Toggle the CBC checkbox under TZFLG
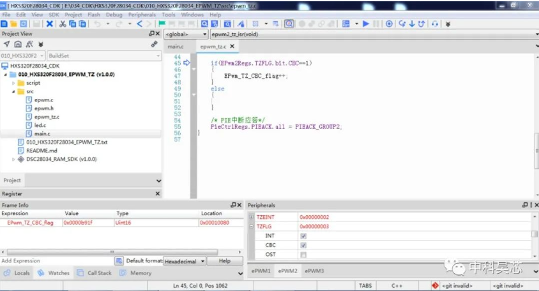Image resolution: width=539 pixels, height=291 pixels. (x=303, y=245)
